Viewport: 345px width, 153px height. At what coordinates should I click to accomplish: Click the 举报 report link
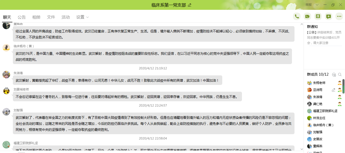tap(308, 5)
